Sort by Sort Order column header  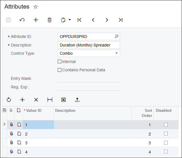coord(143,113)
